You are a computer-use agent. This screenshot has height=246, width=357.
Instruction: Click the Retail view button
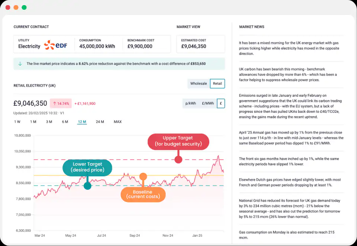(x=217, y=83)
